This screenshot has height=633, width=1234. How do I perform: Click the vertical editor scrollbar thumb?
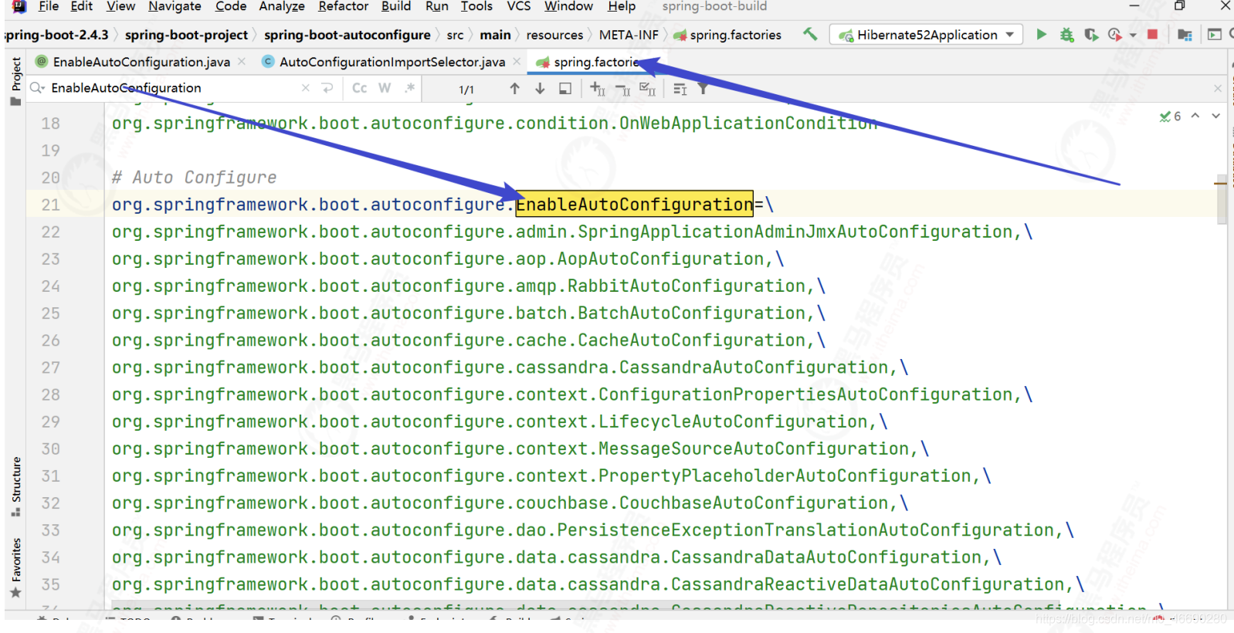(x=1221, y=199)
